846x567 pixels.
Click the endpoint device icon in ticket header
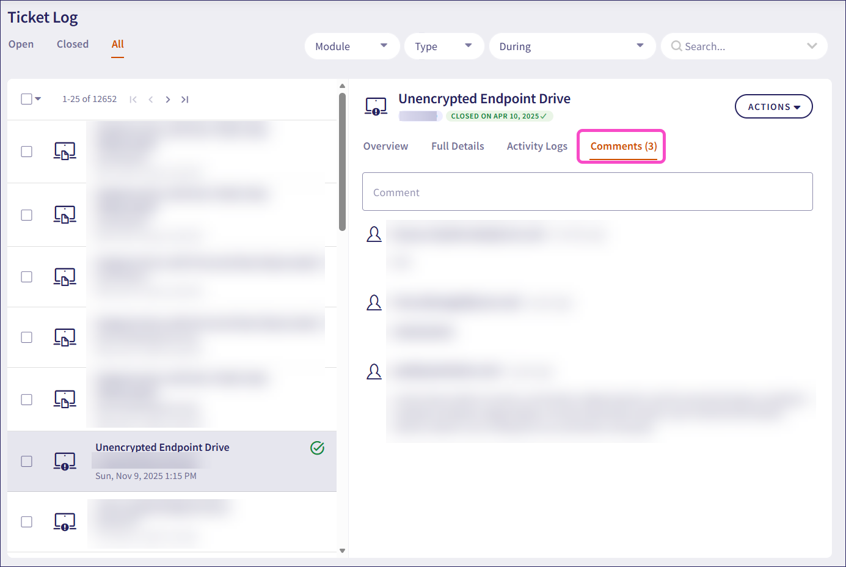coord(376,106)
